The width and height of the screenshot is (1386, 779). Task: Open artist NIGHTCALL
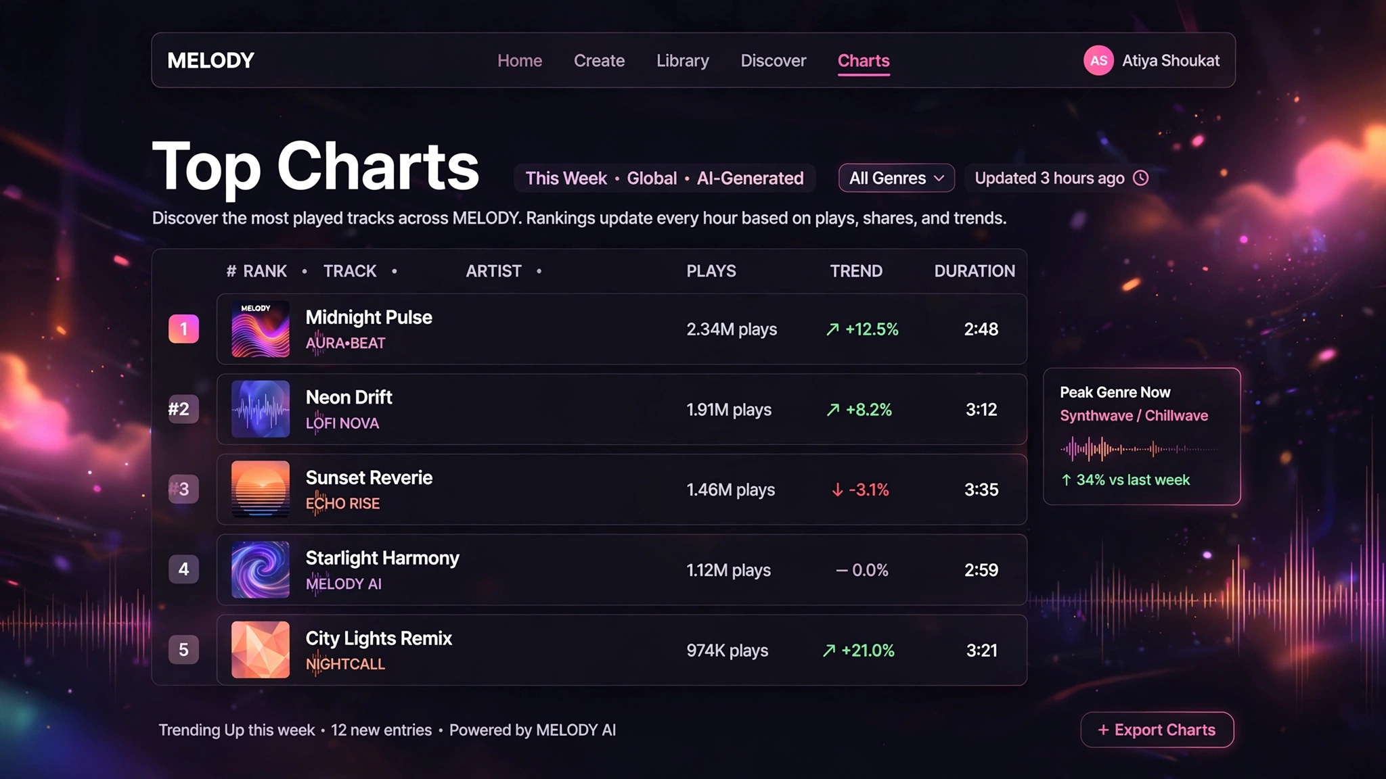[345, 664]
